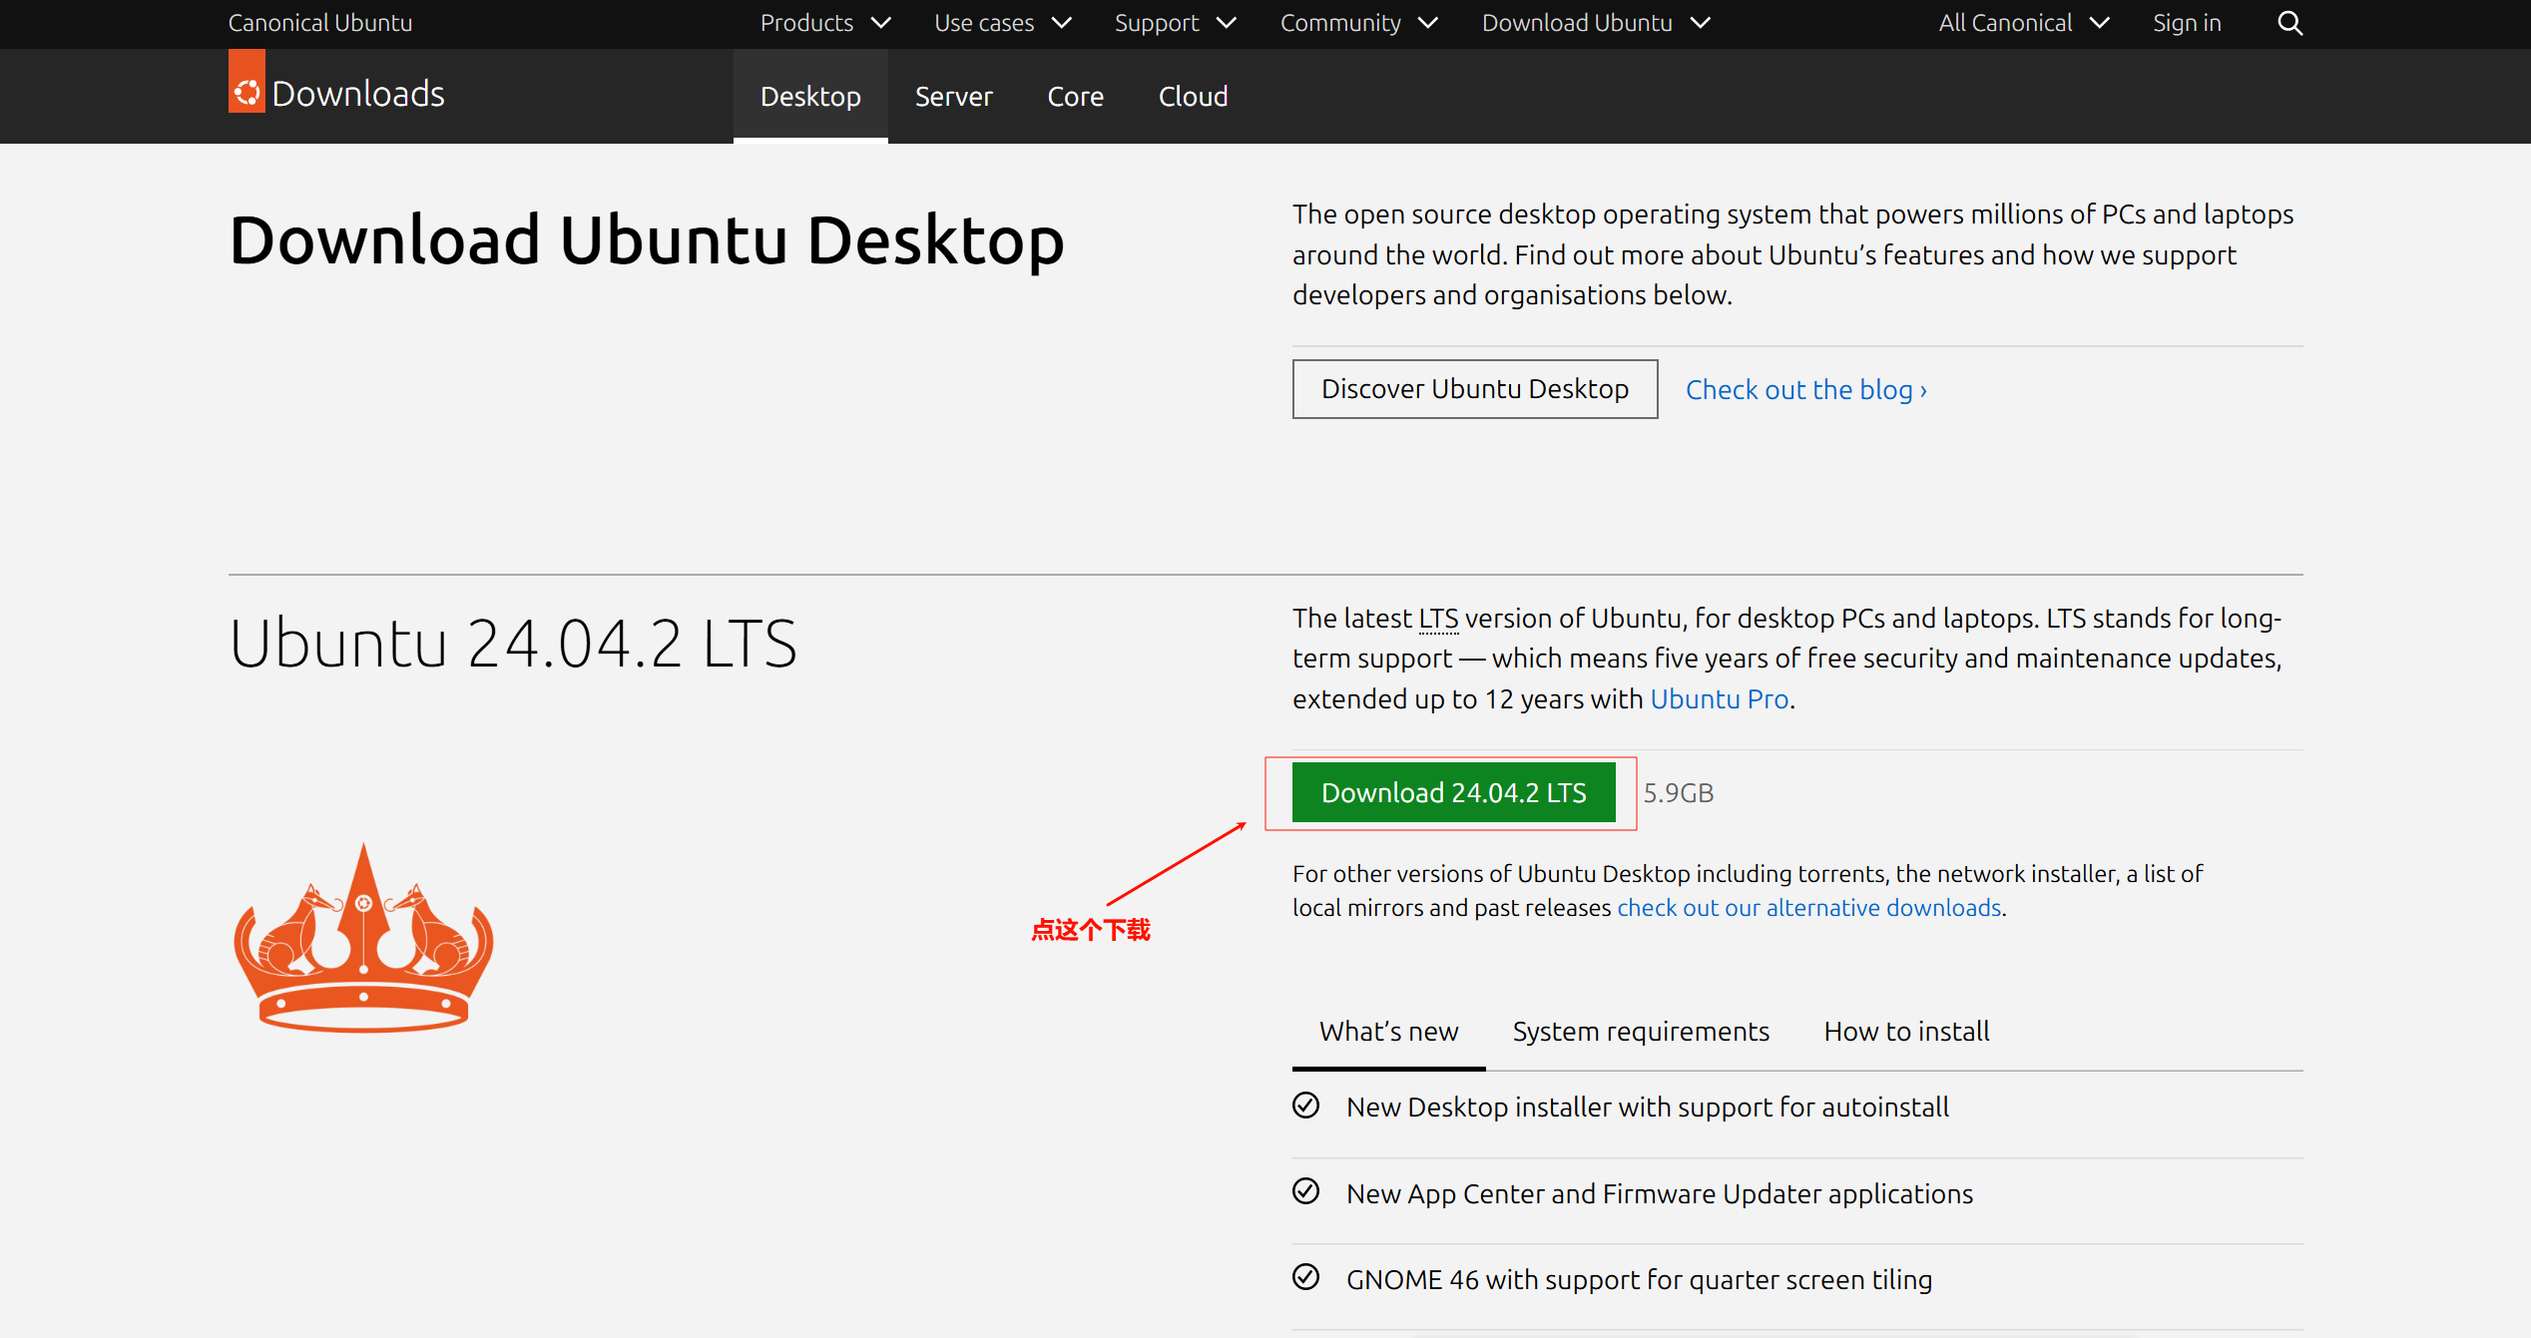Switch to the Server tab
Screen dimensions: 2531x1338
(x=953, y=97)
